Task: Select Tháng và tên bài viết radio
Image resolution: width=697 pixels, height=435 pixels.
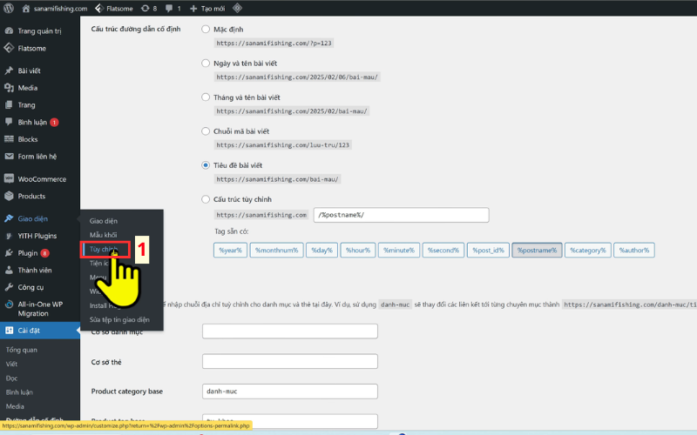Action: tap(206, 97)
